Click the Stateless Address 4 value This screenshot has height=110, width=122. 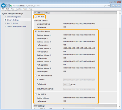[x=79, y=55]
